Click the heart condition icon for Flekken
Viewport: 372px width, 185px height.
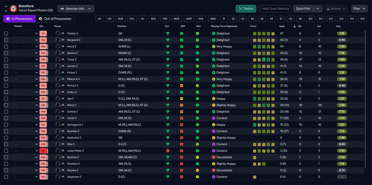pyautogui.click(x=168, y=33)
